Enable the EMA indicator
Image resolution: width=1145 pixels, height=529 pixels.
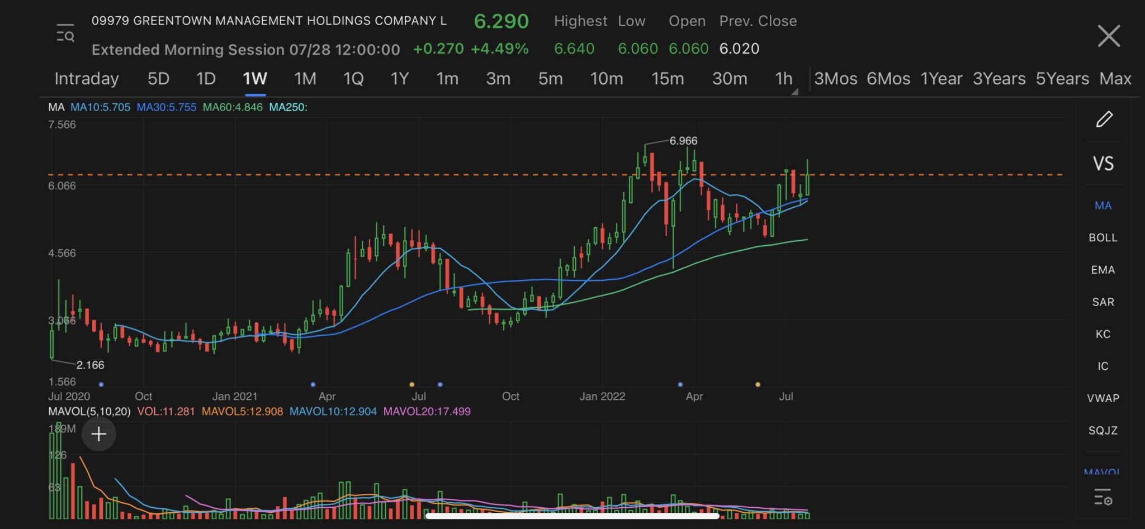(1103, 270)
